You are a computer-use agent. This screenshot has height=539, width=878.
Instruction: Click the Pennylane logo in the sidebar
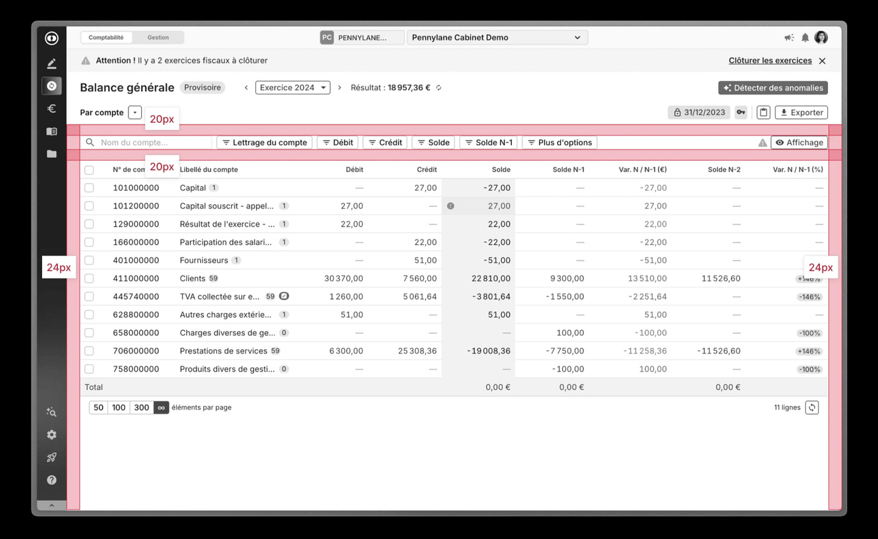(52, 38)
